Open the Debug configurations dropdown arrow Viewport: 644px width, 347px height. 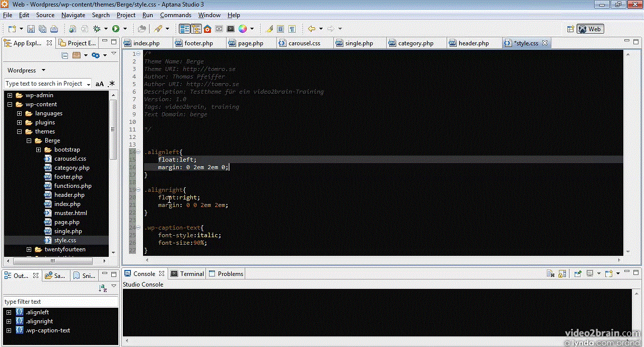tap(105, 29)
